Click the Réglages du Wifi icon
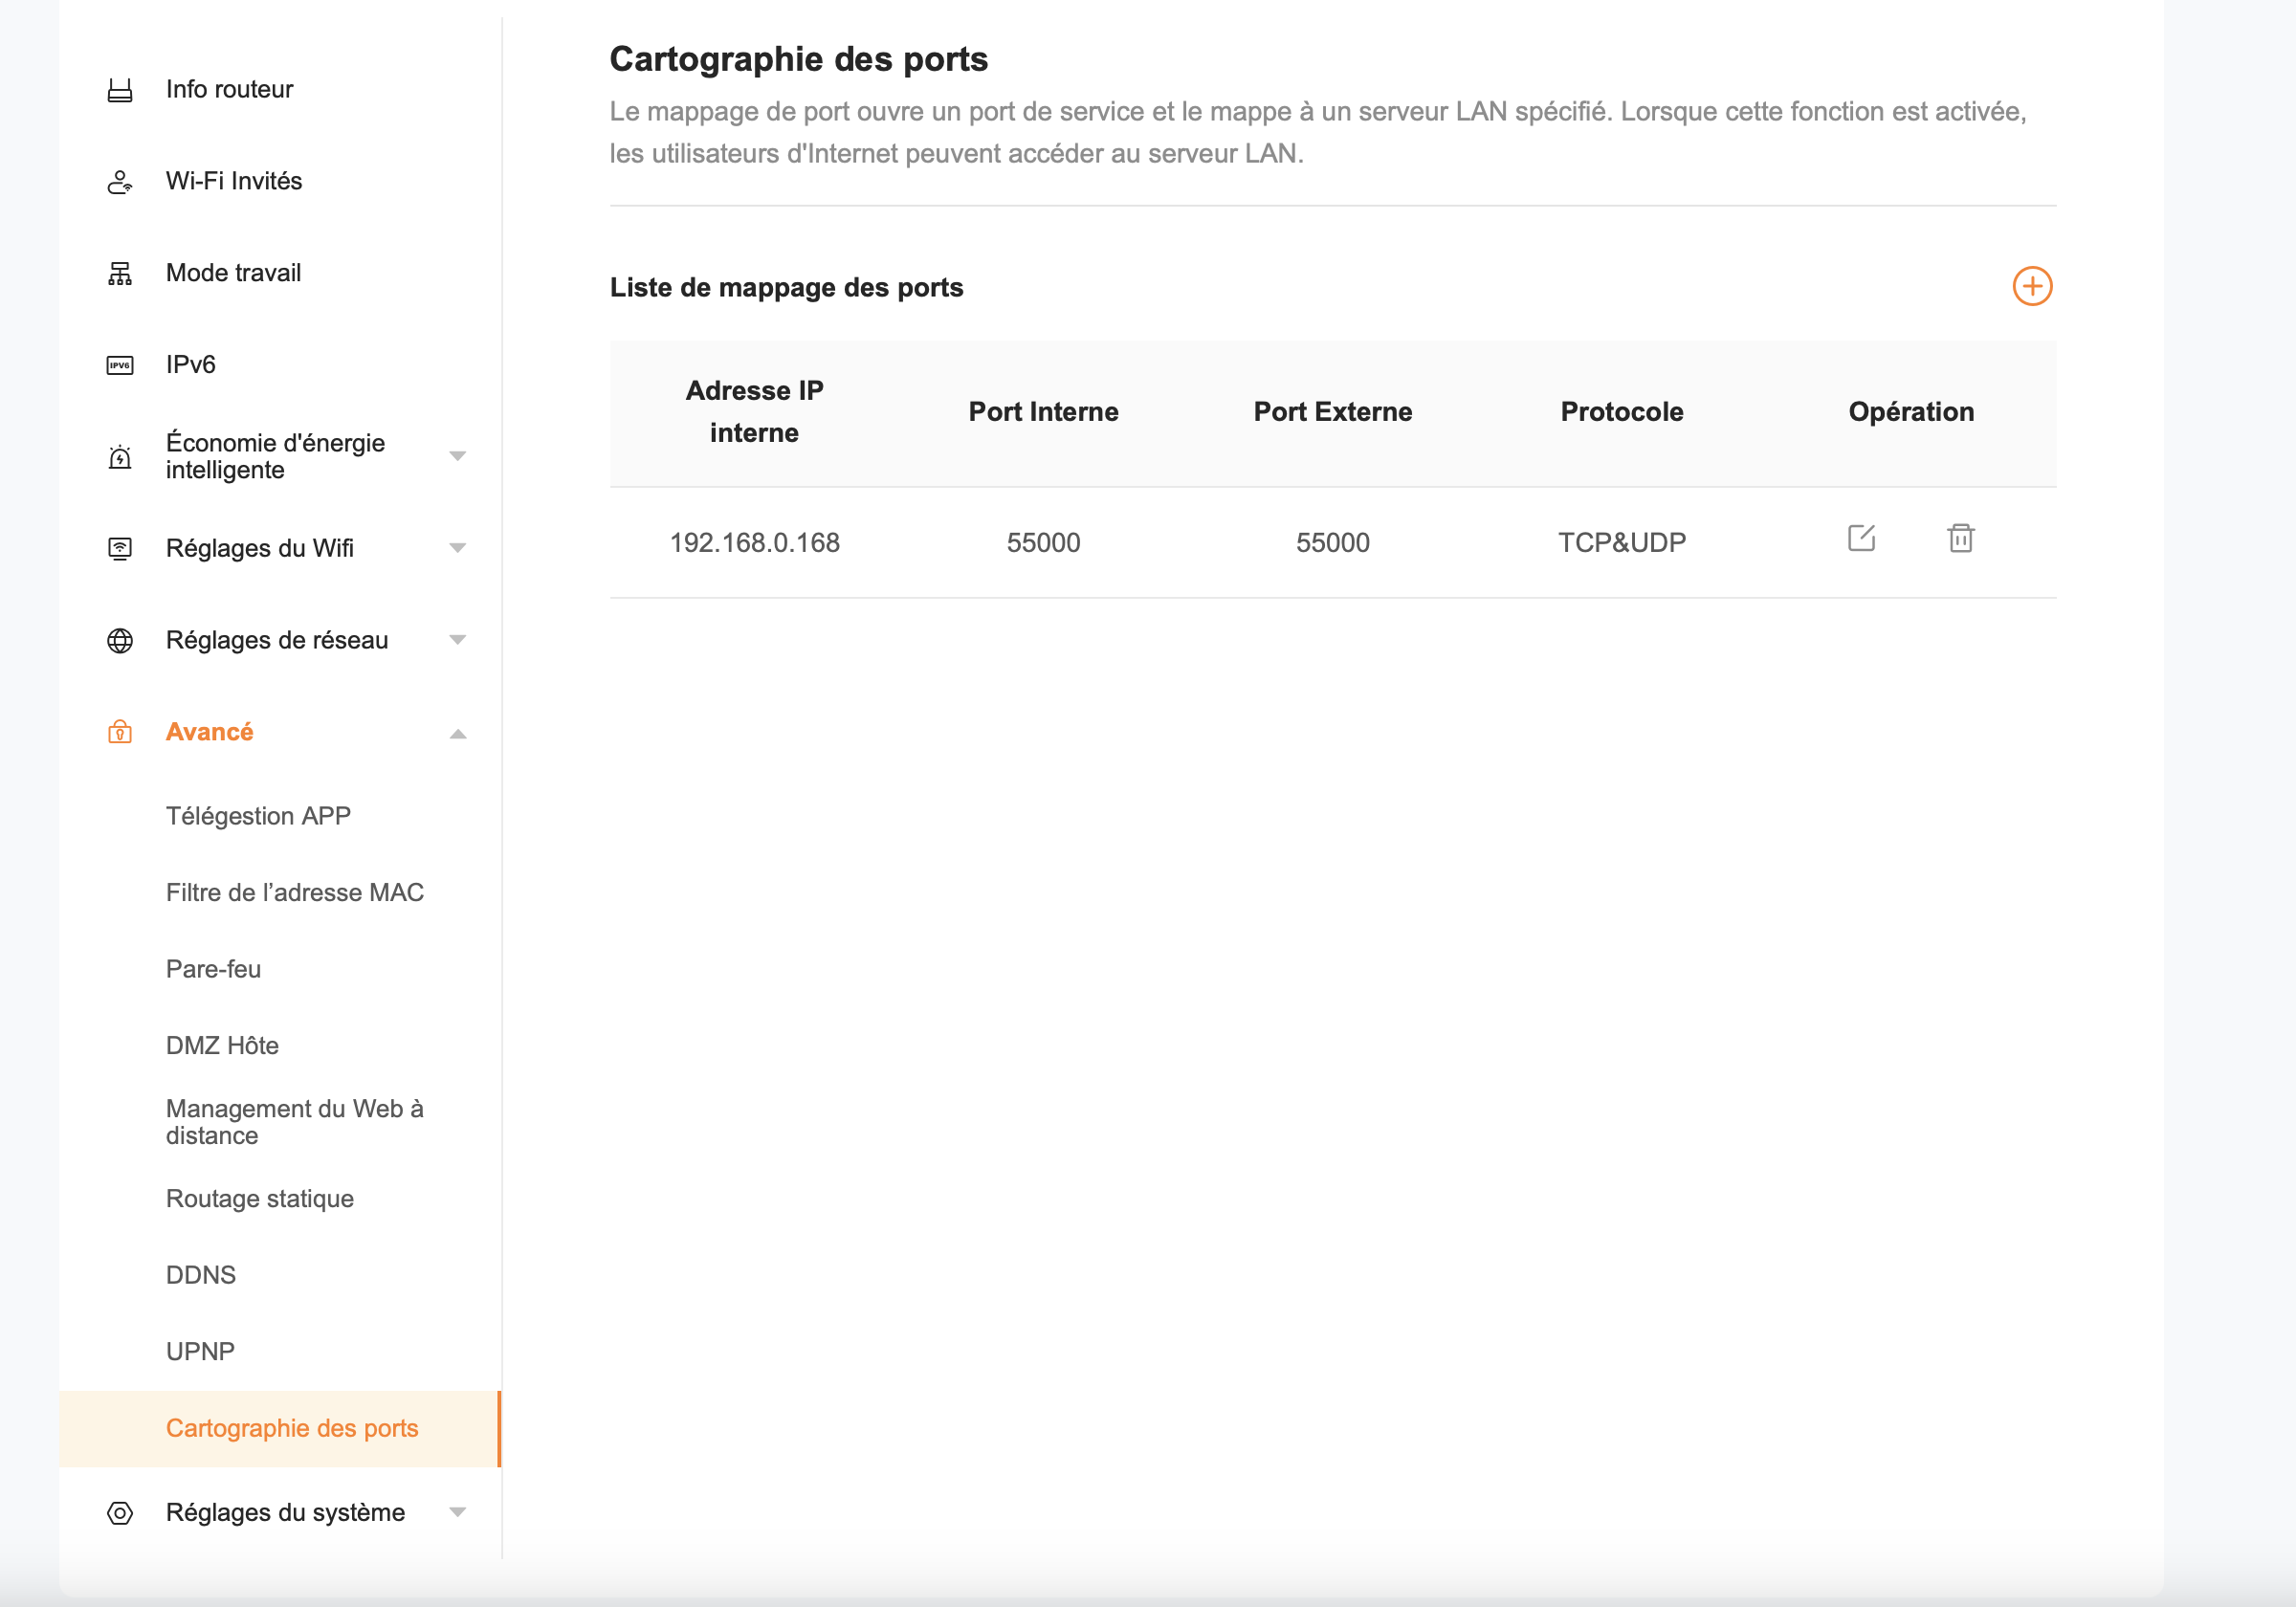The height and width of the screenshot is (1607, 2296). coord(120,549)
